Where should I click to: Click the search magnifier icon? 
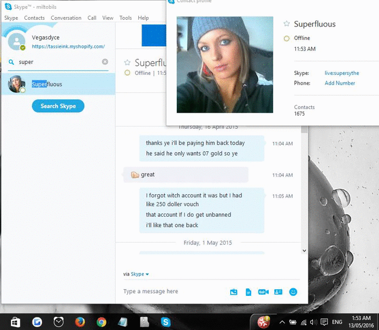tap(12, 62)
